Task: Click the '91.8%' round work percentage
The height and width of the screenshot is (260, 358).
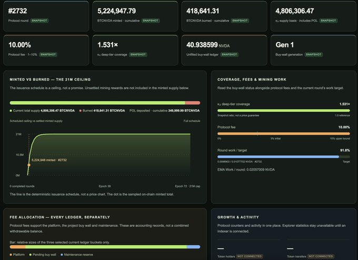Action: (x=345, y=150)
